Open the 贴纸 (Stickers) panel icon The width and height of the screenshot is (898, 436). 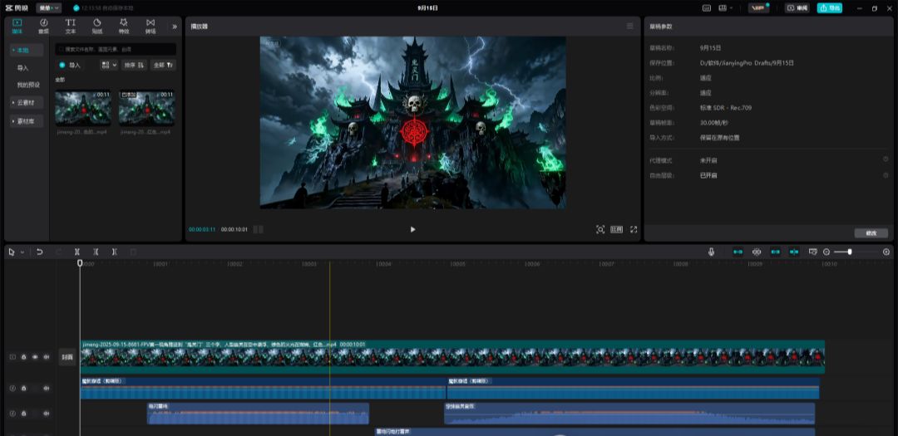97,26
